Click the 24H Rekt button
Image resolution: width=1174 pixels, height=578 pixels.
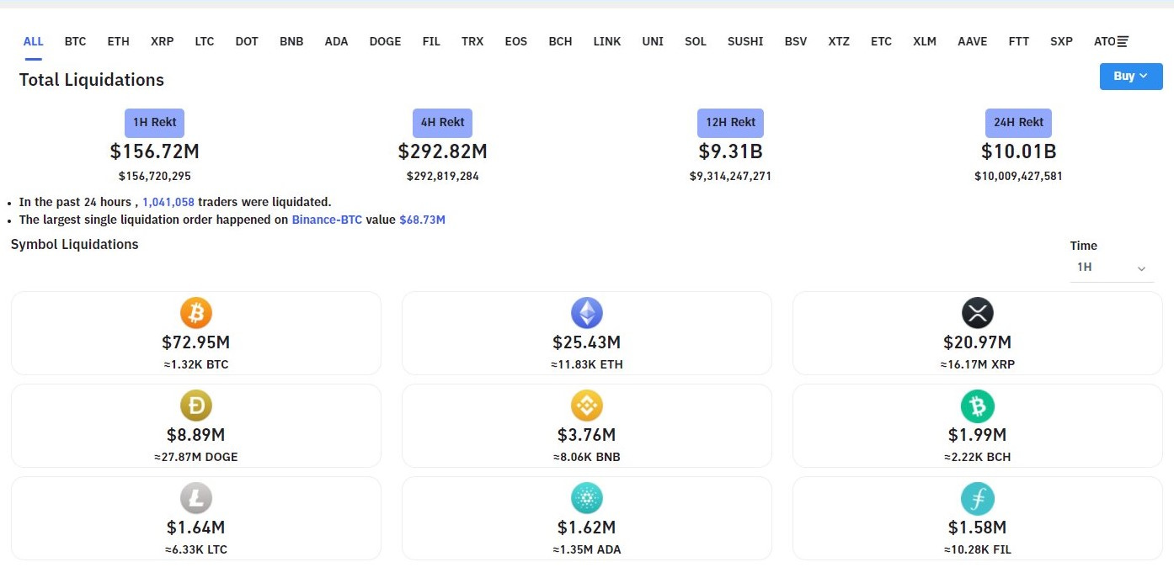pos(1019,123)
